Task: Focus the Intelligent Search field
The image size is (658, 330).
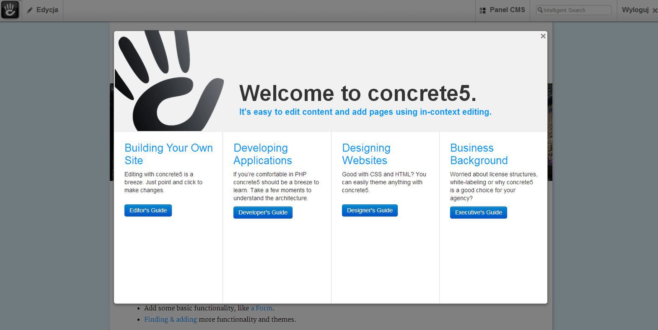Action: (x=573, y=10)
